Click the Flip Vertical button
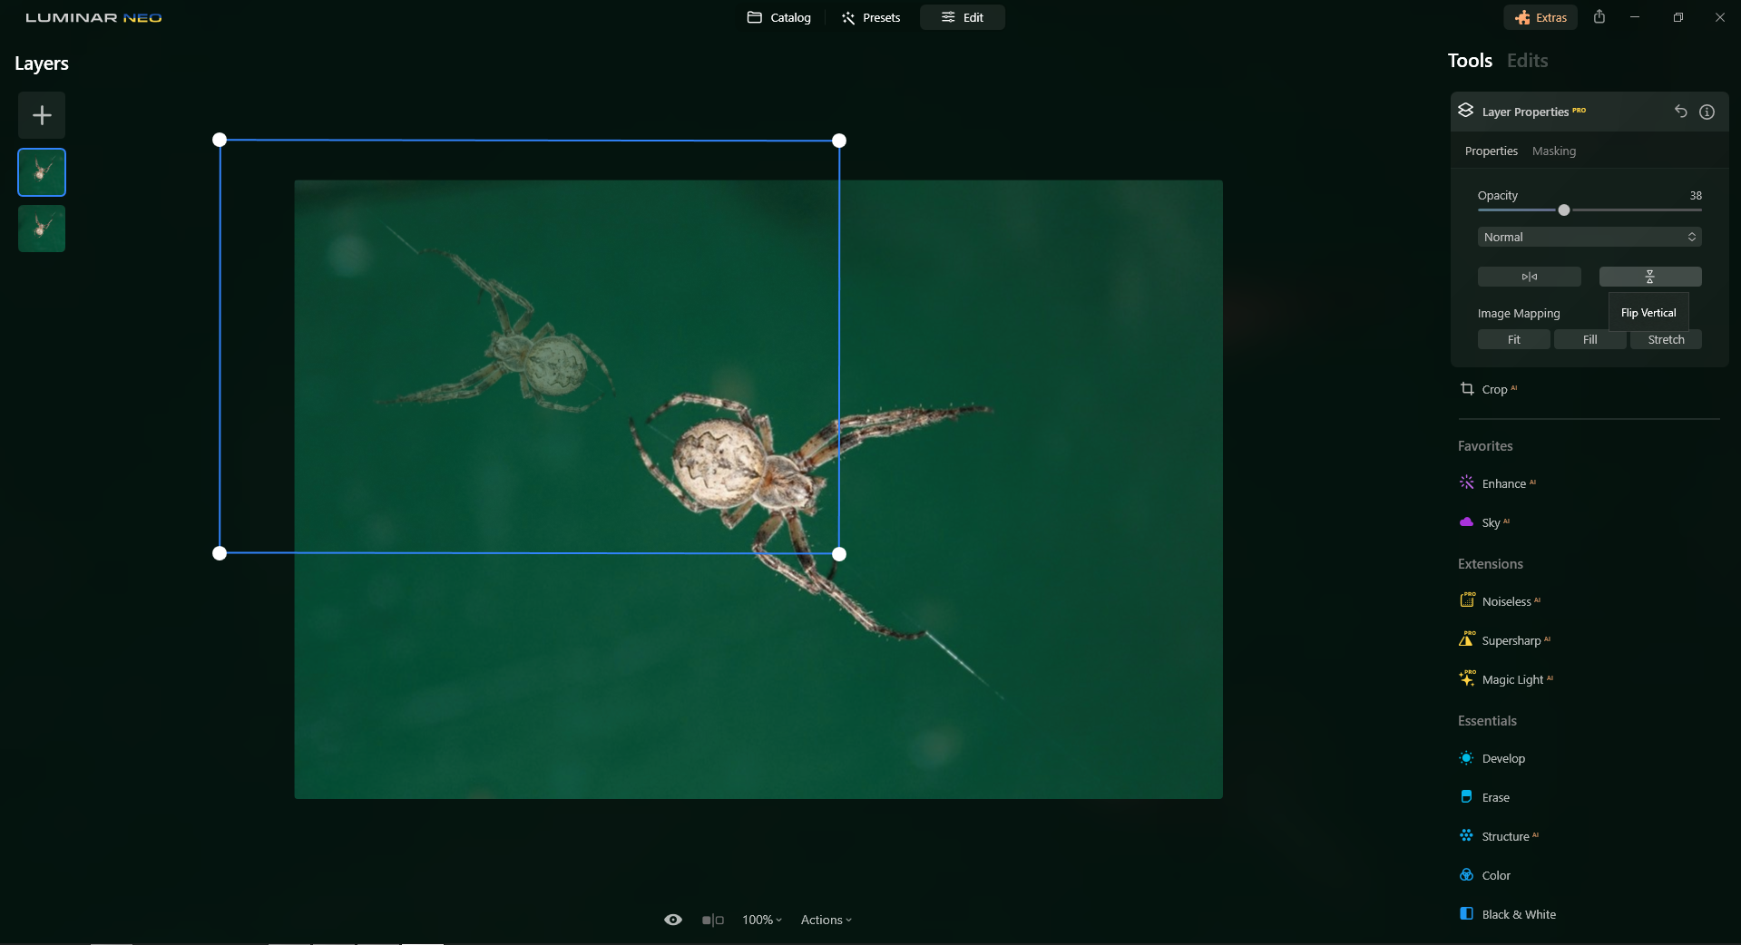Image resolution: width=1741 pixels, height=945 pixels. [1650, 277]
